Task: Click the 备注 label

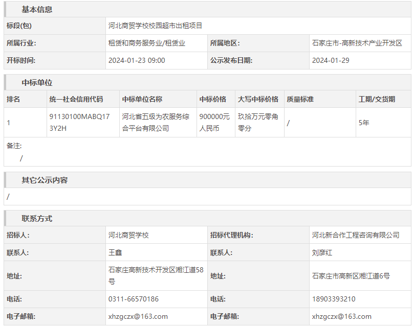Action: 14,146
